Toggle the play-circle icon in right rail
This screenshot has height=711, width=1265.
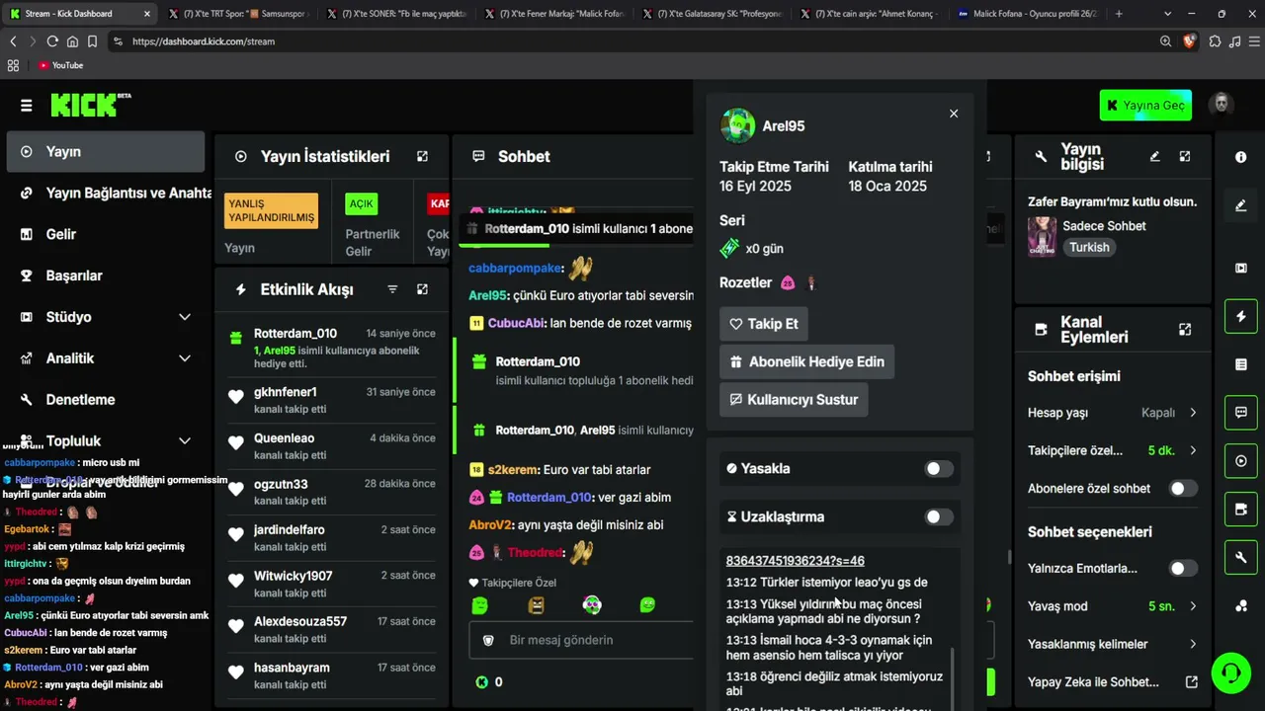[x=1241, y=461]
